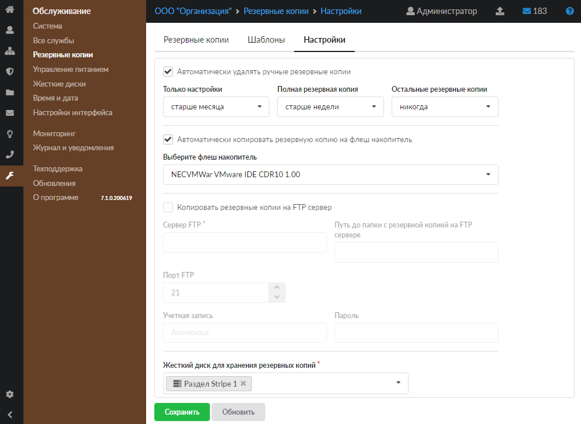This screenshot has width=581, height=424.
Task: Open Жесткие диски in the side menu
Action: pyautogui.click(x=59, y=84)
